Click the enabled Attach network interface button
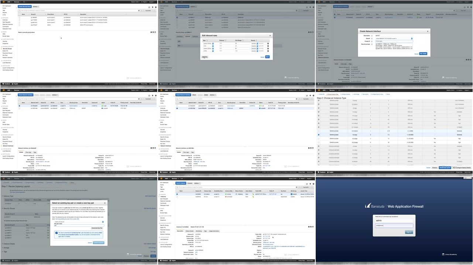This screenshot has width=473, height=265. (194, 95)
